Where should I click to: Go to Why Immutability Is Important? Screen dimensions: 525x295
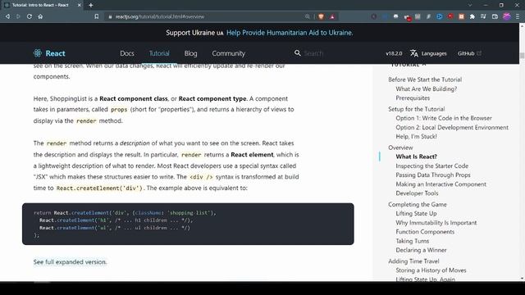(436, 223)
